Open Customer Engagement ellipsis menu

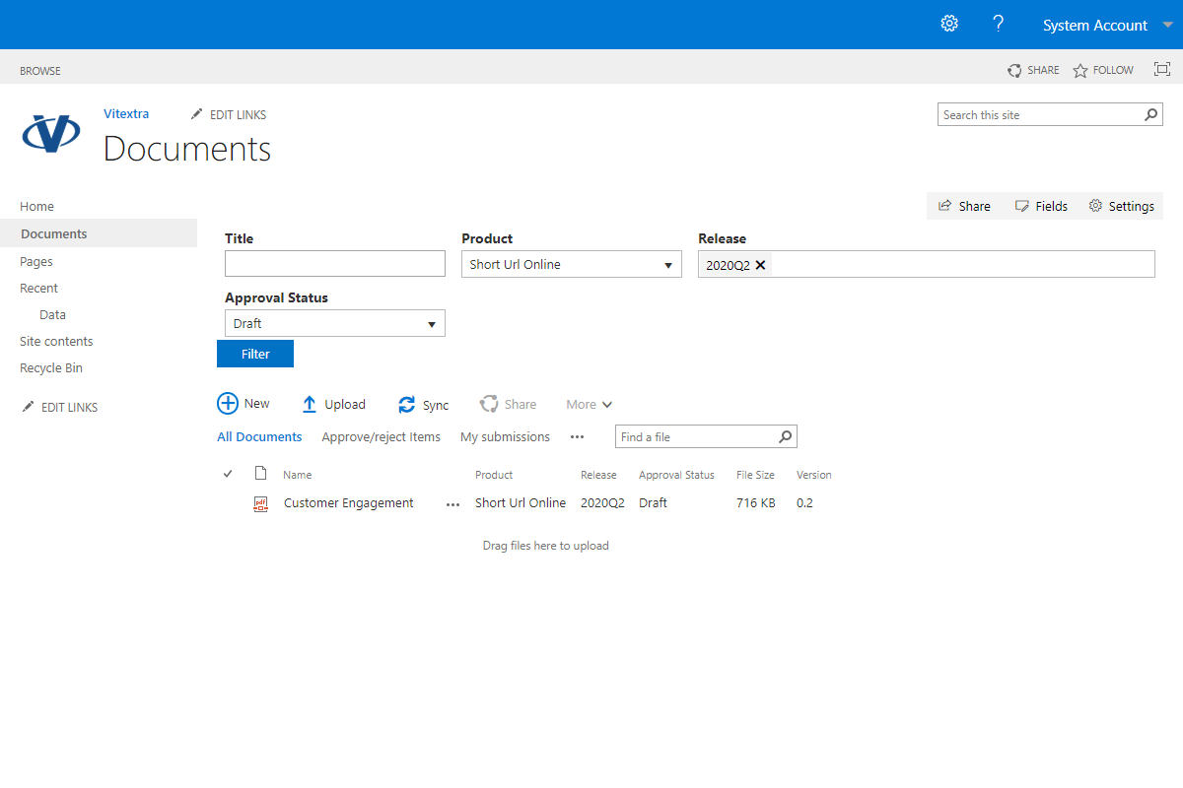[x=452, y=503]
